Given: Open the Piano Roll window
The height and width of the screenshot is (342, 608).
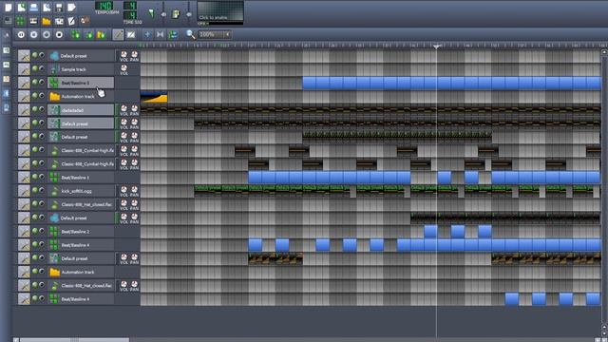Looking at the screenshot, I should [33, 21].
